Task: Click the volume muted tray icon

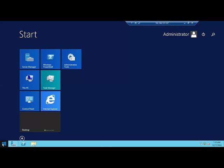Action: [209, 144]
